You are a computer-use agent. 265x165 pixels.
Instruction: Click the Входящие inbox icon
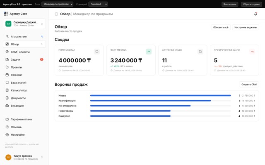click(7, 106)
